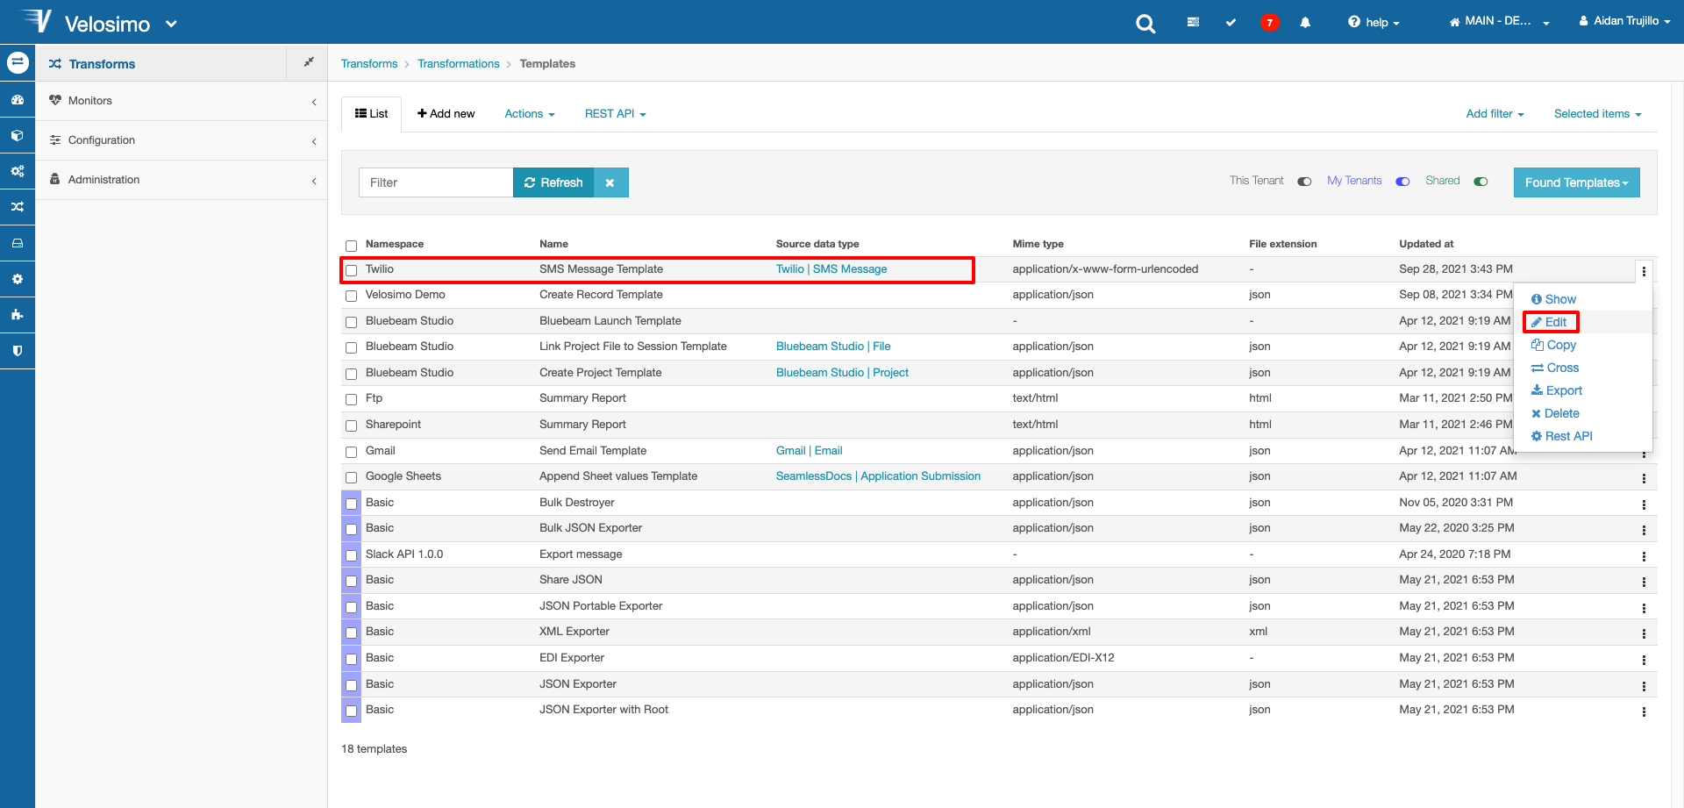Viewport: 1684px width, 808px height.
Task: Open the SeamlessDocs | Application Submission link
Action: (878, 476)
